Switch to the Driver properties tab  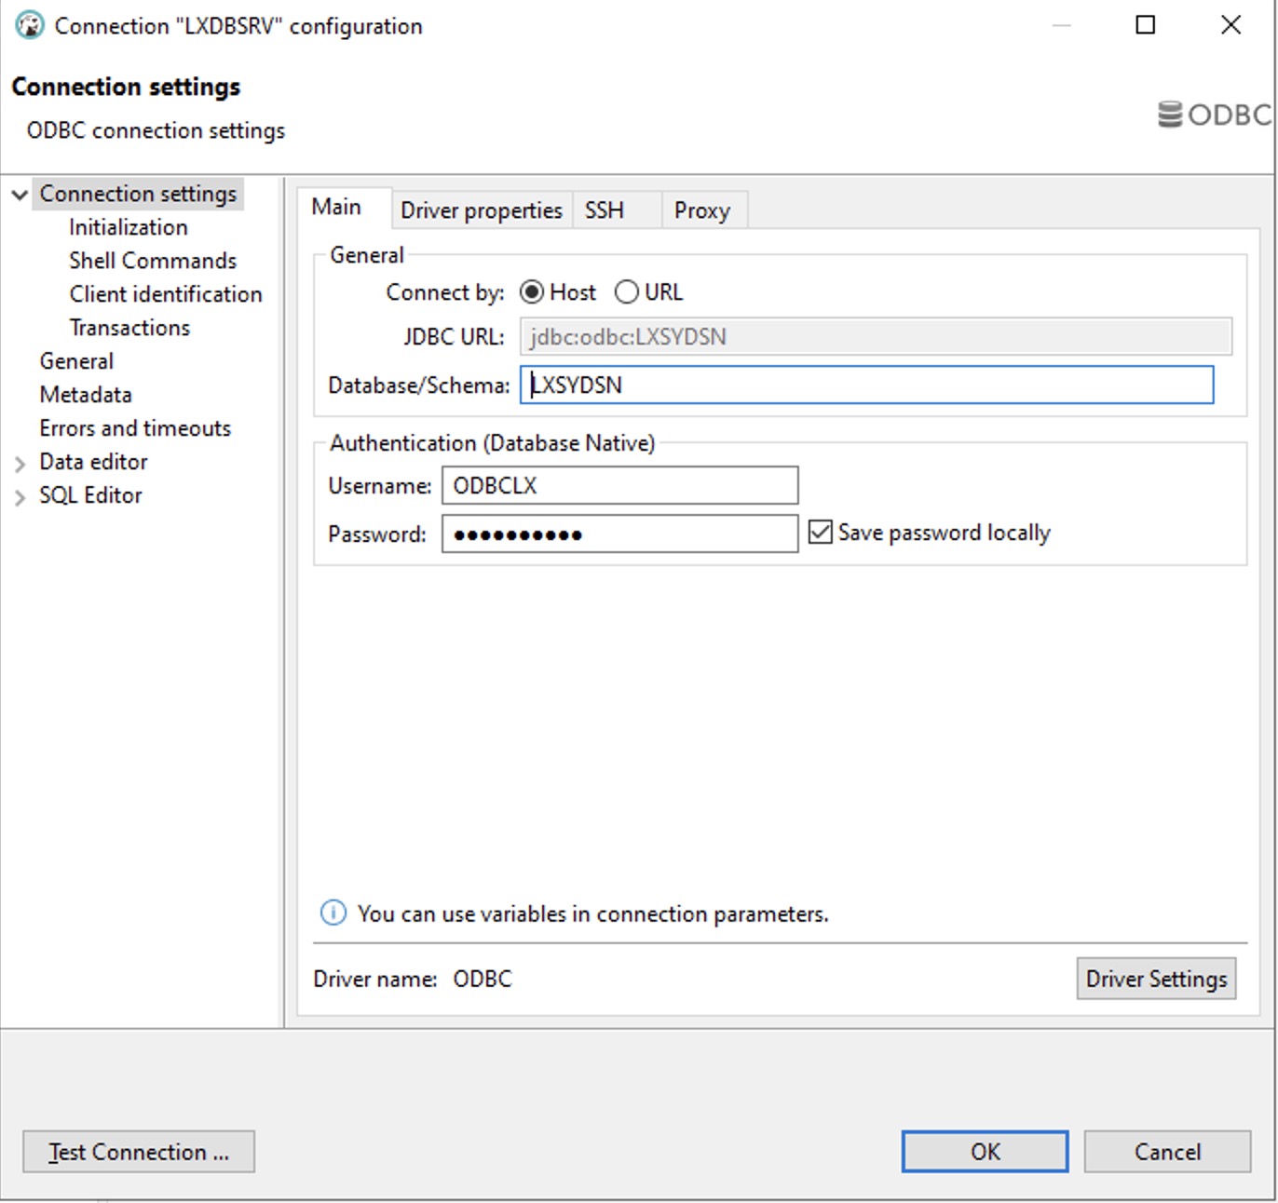pos(482,210)
